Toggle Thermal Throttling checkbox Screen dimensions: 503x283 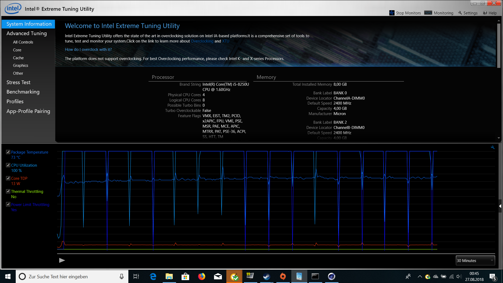click(x=8, y=191)
